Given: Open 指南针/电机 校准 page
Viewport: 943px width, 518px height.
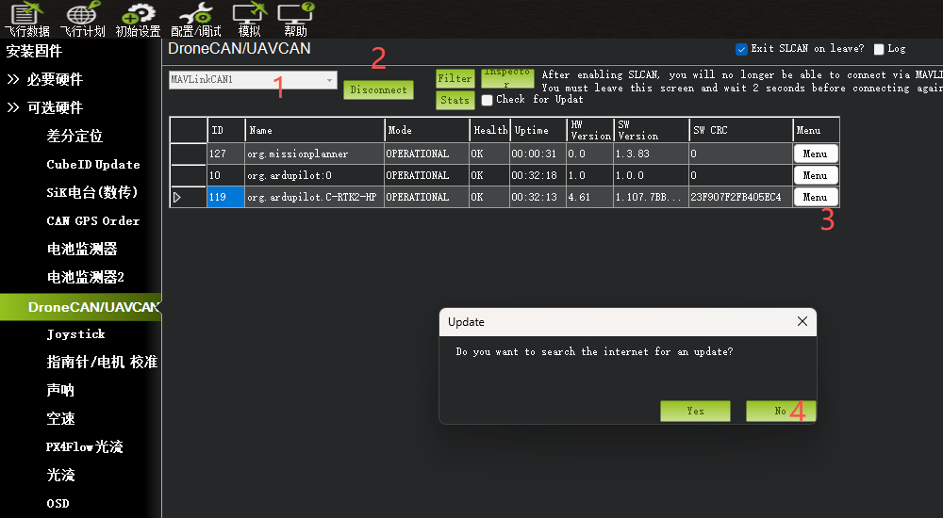Looking at the screenshot, I should pyautogui.click(x=102, y=362).
